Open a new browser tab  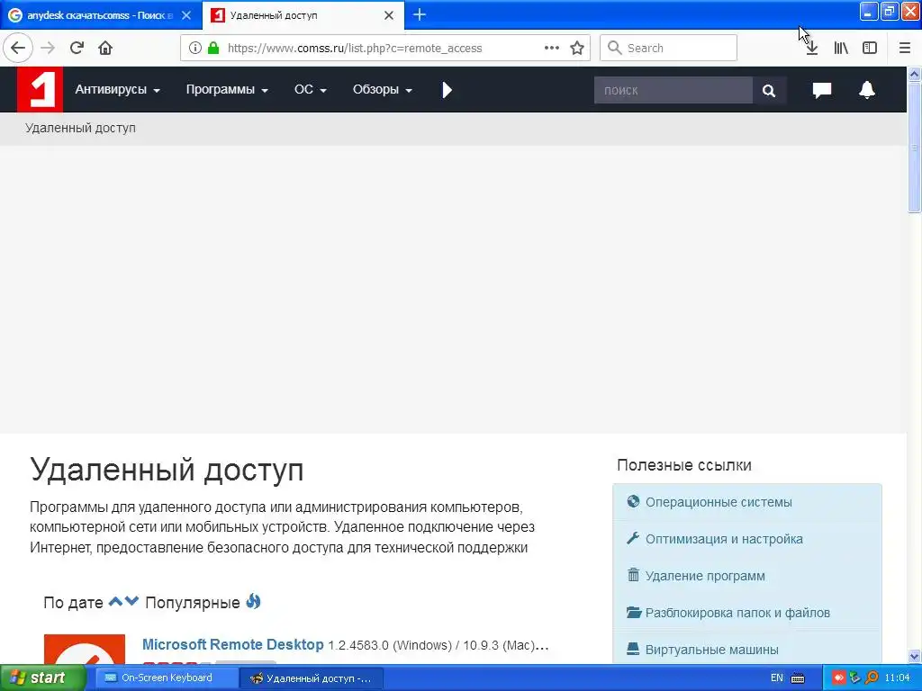pyautogui.click(x=420, y=14)
